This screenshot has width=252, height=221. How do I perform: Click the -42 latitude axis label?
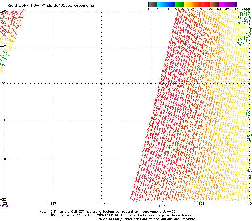point(3,46)
